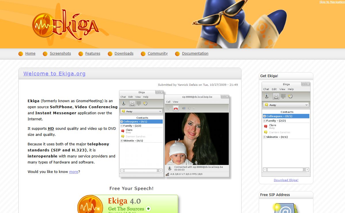Open the Away dropdown in sidebar Get Ekiga screenshot
The image size is (345, 213).
point(286,105)
